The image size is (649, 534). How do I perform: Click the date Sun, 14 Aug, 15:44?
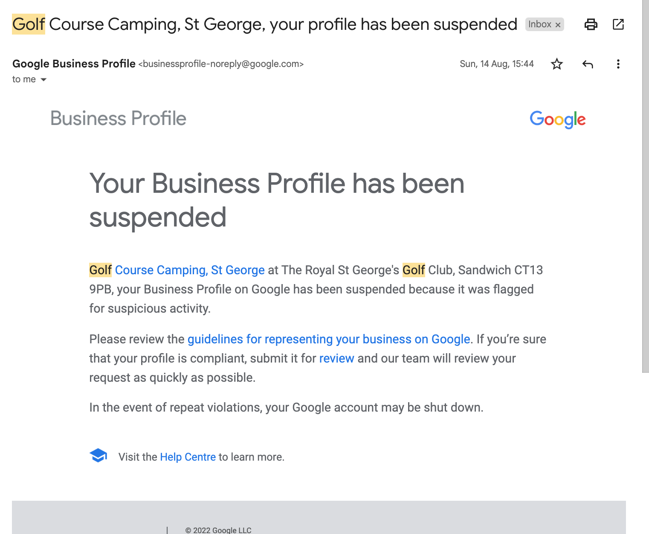pos(497,64)
